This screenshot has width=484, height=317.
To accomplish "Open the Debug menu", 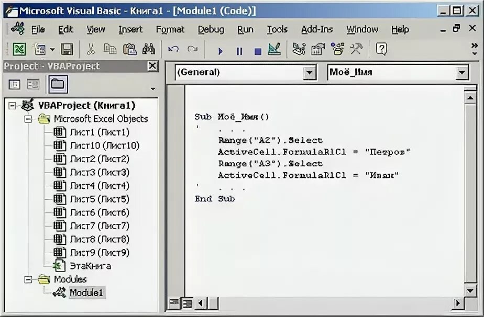I will click(x=211, y=29).
